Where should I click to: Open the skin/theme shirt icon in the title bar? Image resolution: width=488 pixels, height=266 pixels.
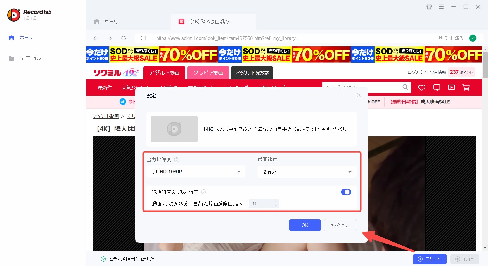click(429, 7)
